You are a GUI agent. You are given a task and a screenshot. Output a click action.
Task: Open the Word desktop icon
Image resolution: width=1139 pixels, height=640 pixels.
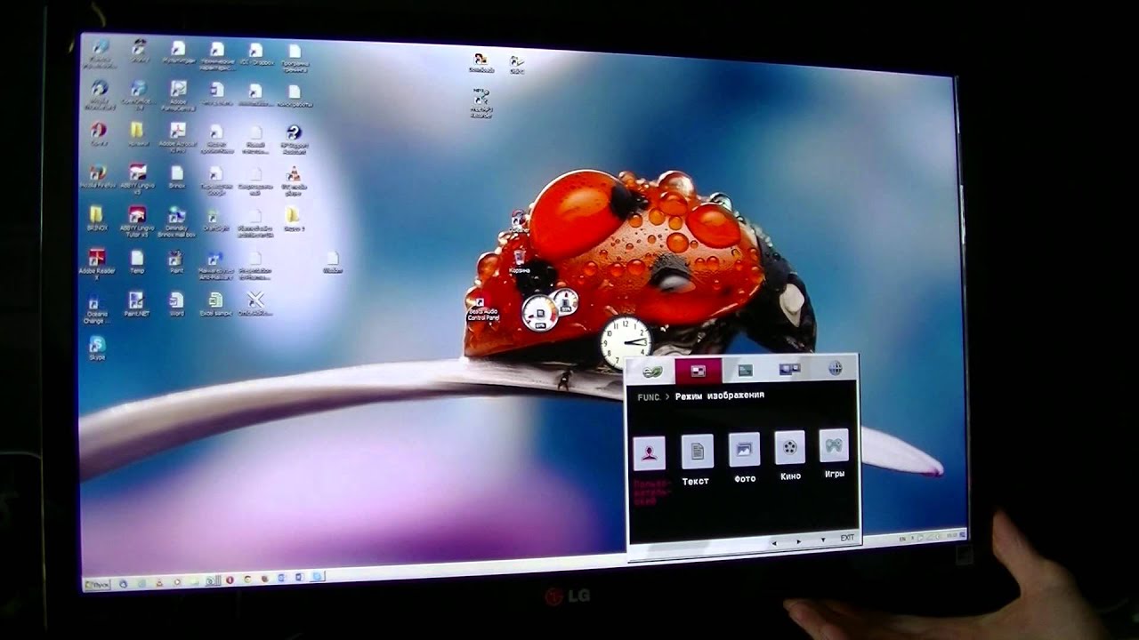176,304
